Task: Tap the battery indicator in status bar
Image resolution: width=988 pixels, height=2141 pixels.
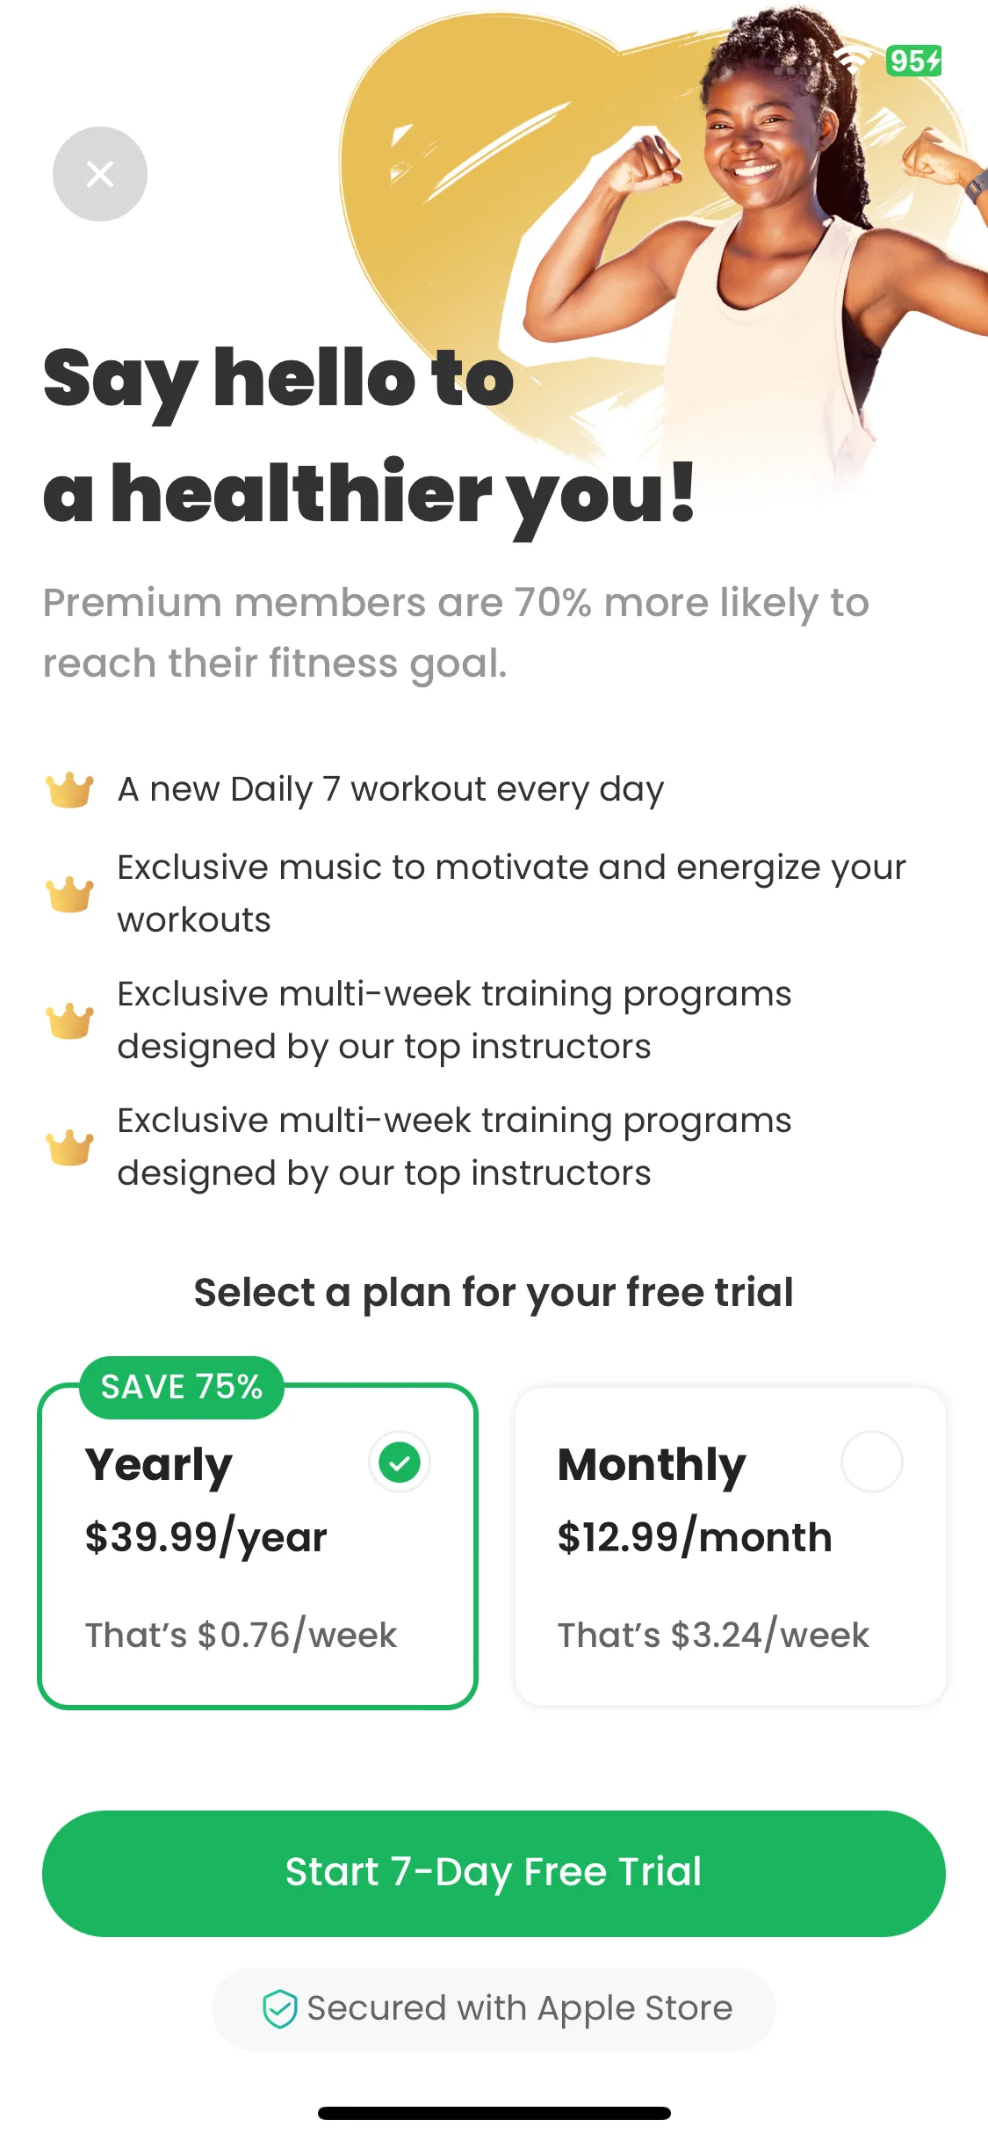Action: click(x=913, y=61)
